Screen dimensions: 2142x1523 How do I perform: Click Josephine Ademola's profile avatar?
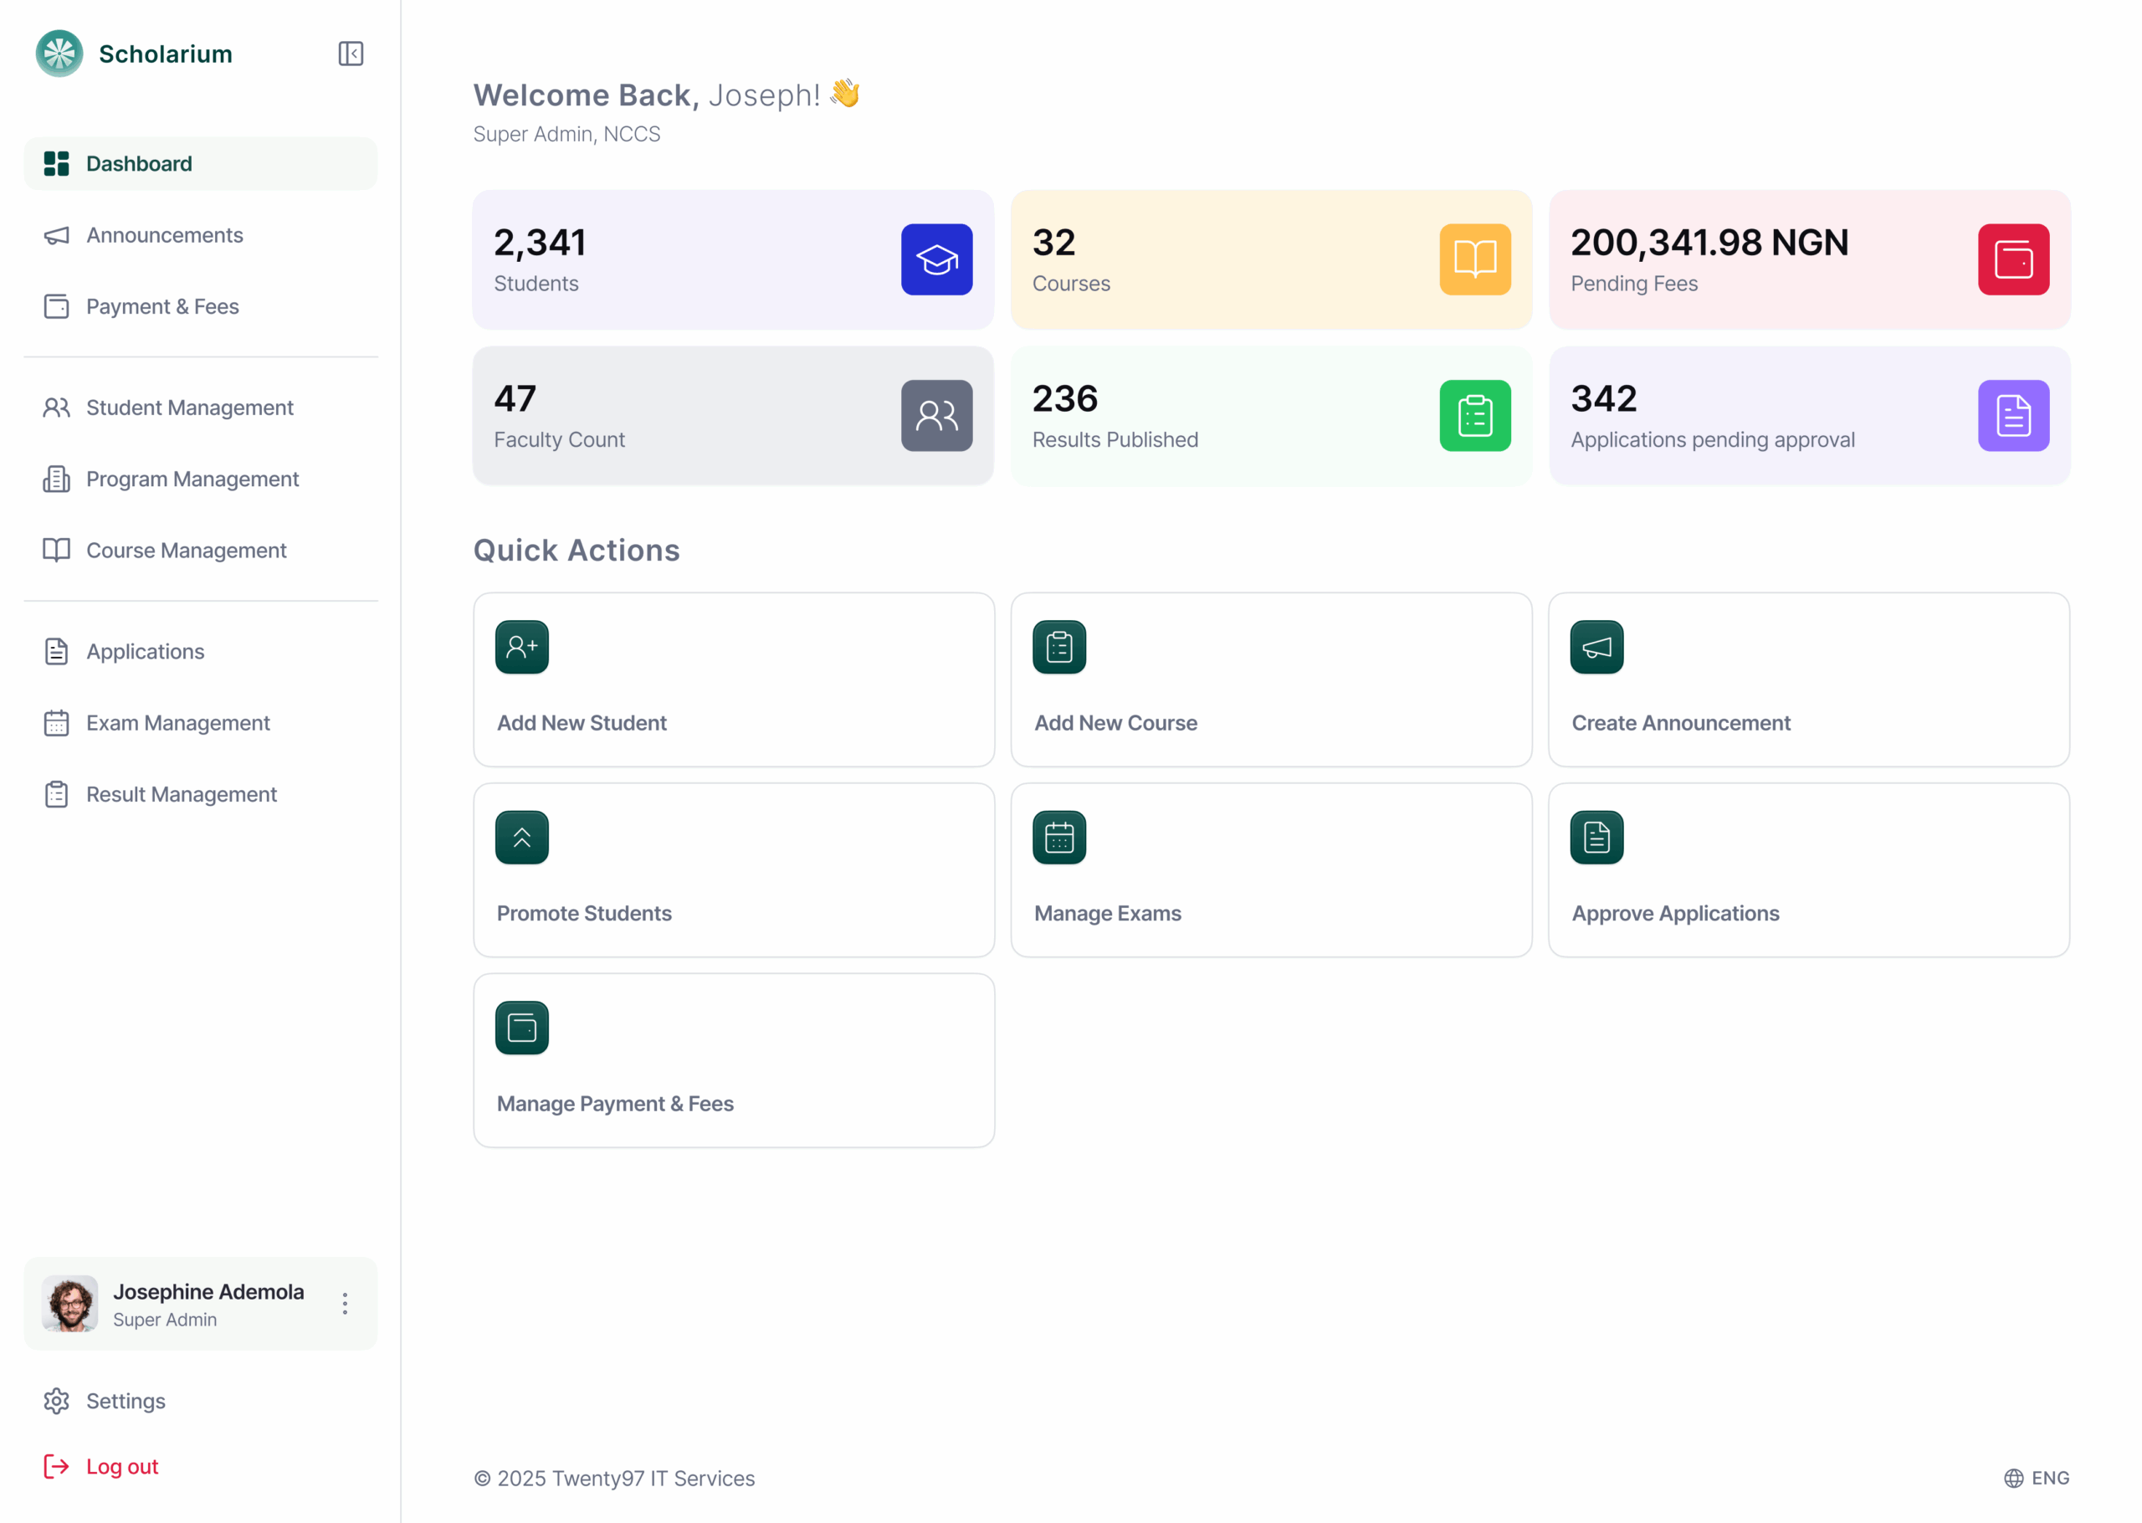tap(70, 1304)
